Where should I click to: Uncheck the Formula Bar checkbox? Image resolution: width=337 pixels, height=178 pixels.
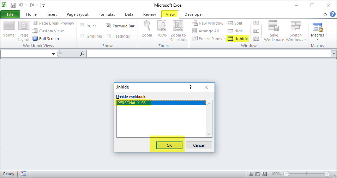click(108, 26)
